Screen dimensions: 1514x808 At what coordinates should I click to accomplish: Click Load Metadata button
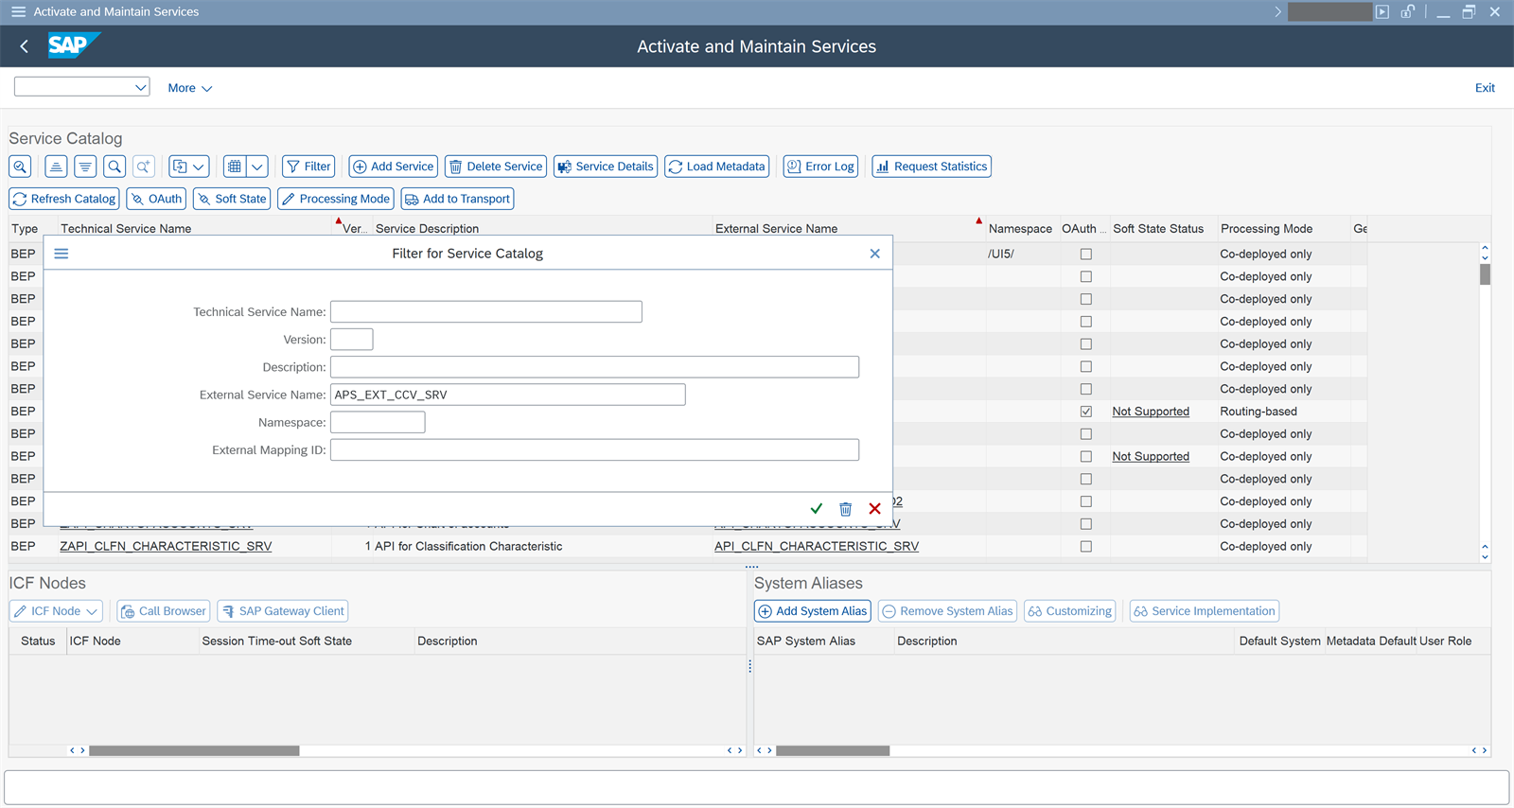(716, 167)
